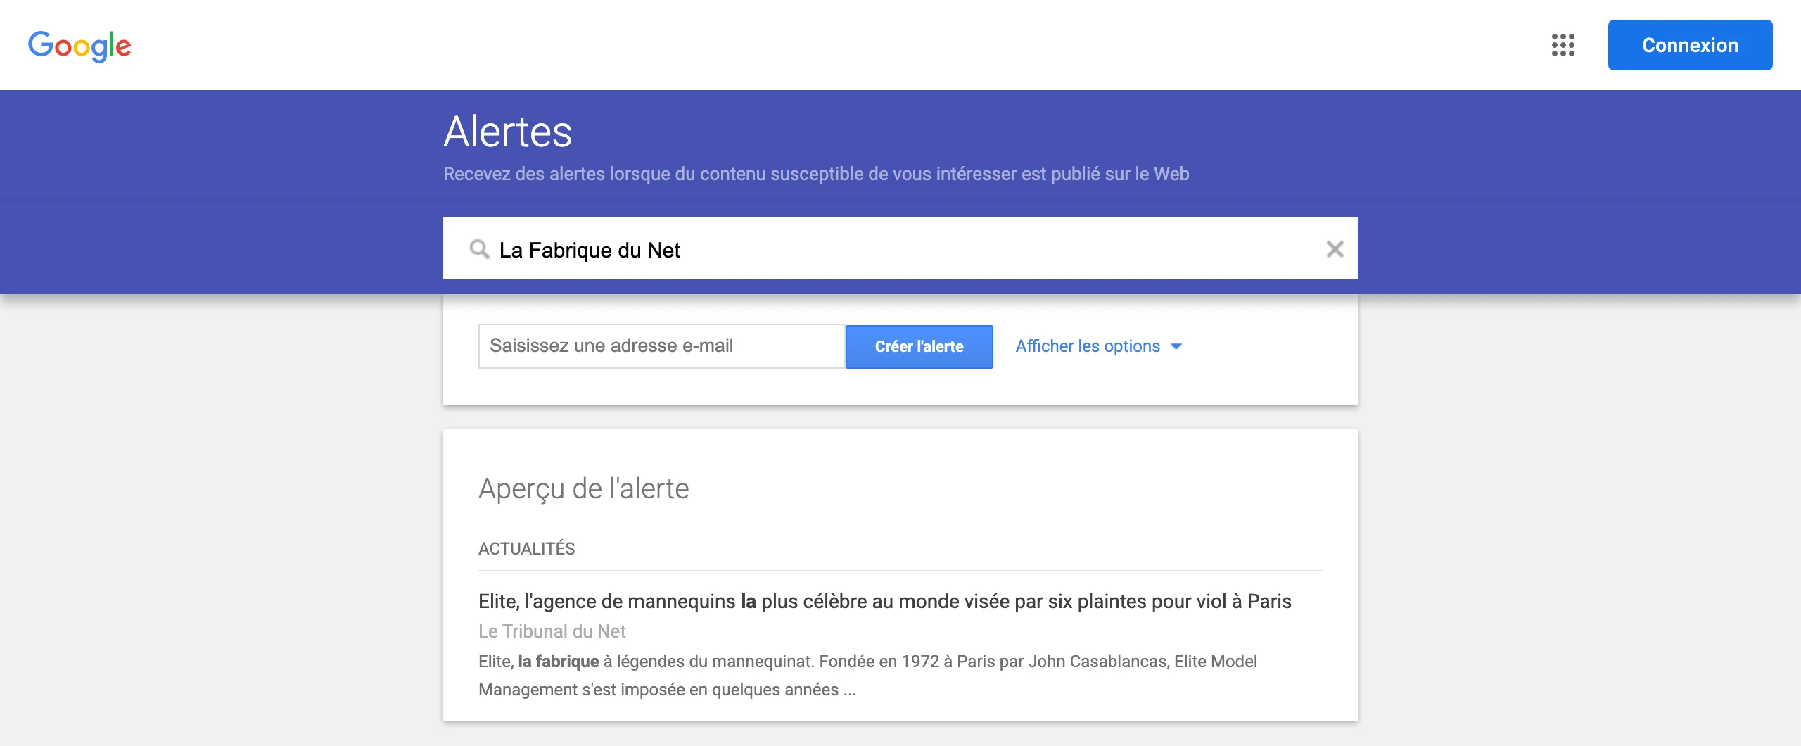
Task: Expand Afficher les options dropdown
Action: (x=1099, y=346)
